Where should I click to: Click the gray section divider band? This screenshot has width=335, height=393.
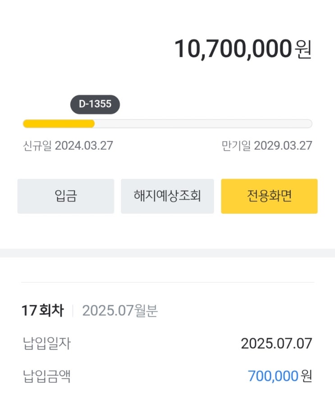click(x=167, y=253)
